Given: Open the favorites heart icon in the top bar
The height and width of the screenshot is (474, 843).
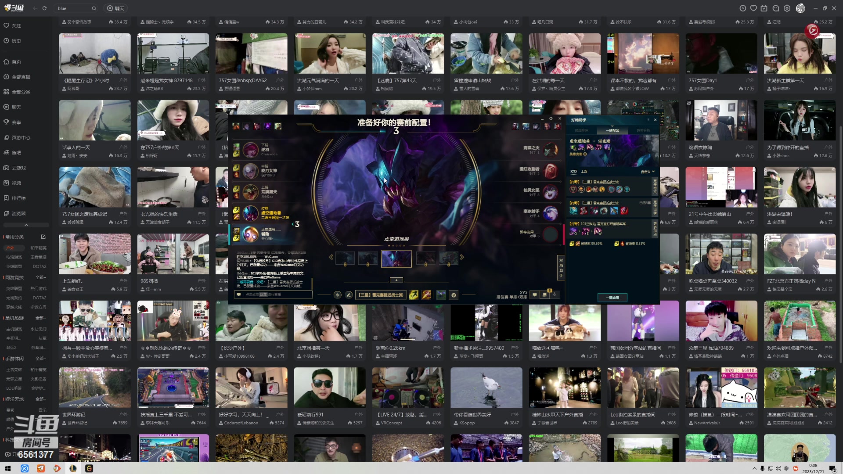Looking at the screenshot, I should pos(753,8).
